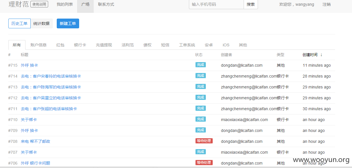
Task: Open the 债权 tab
Action: pyautogui.click(x=148, y=45)
